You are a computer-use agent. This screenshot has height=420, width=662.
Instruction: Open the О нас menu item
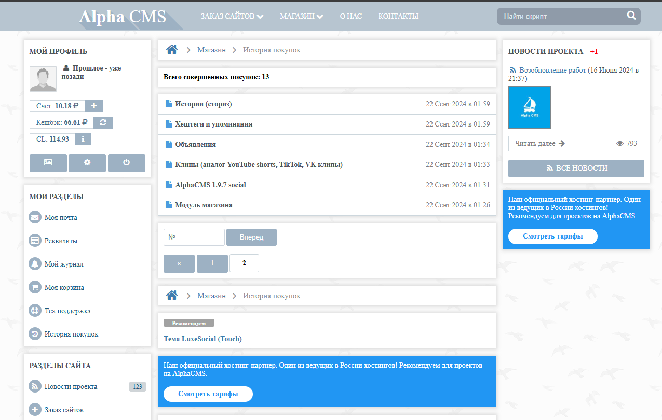(x=350, y=16)
